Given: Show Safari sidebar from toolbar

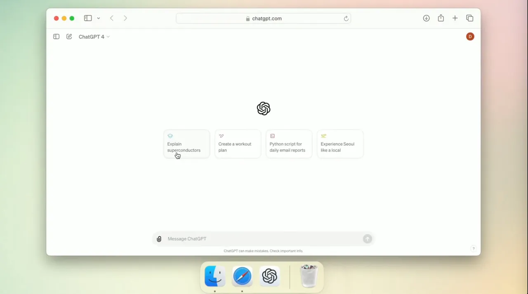Looking at the screenshot, I should tap(88, 18).
